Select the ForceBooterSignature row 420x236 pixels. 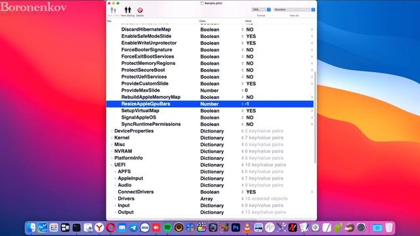[210, 50]
